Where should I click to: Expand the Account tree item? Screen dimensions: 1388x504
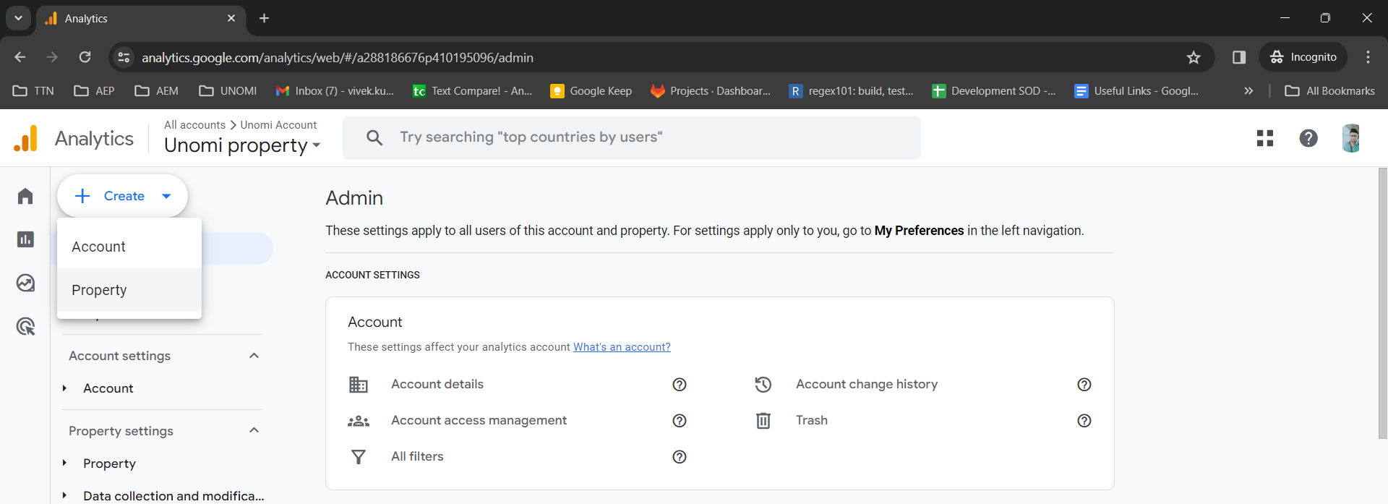pos(64,388)
